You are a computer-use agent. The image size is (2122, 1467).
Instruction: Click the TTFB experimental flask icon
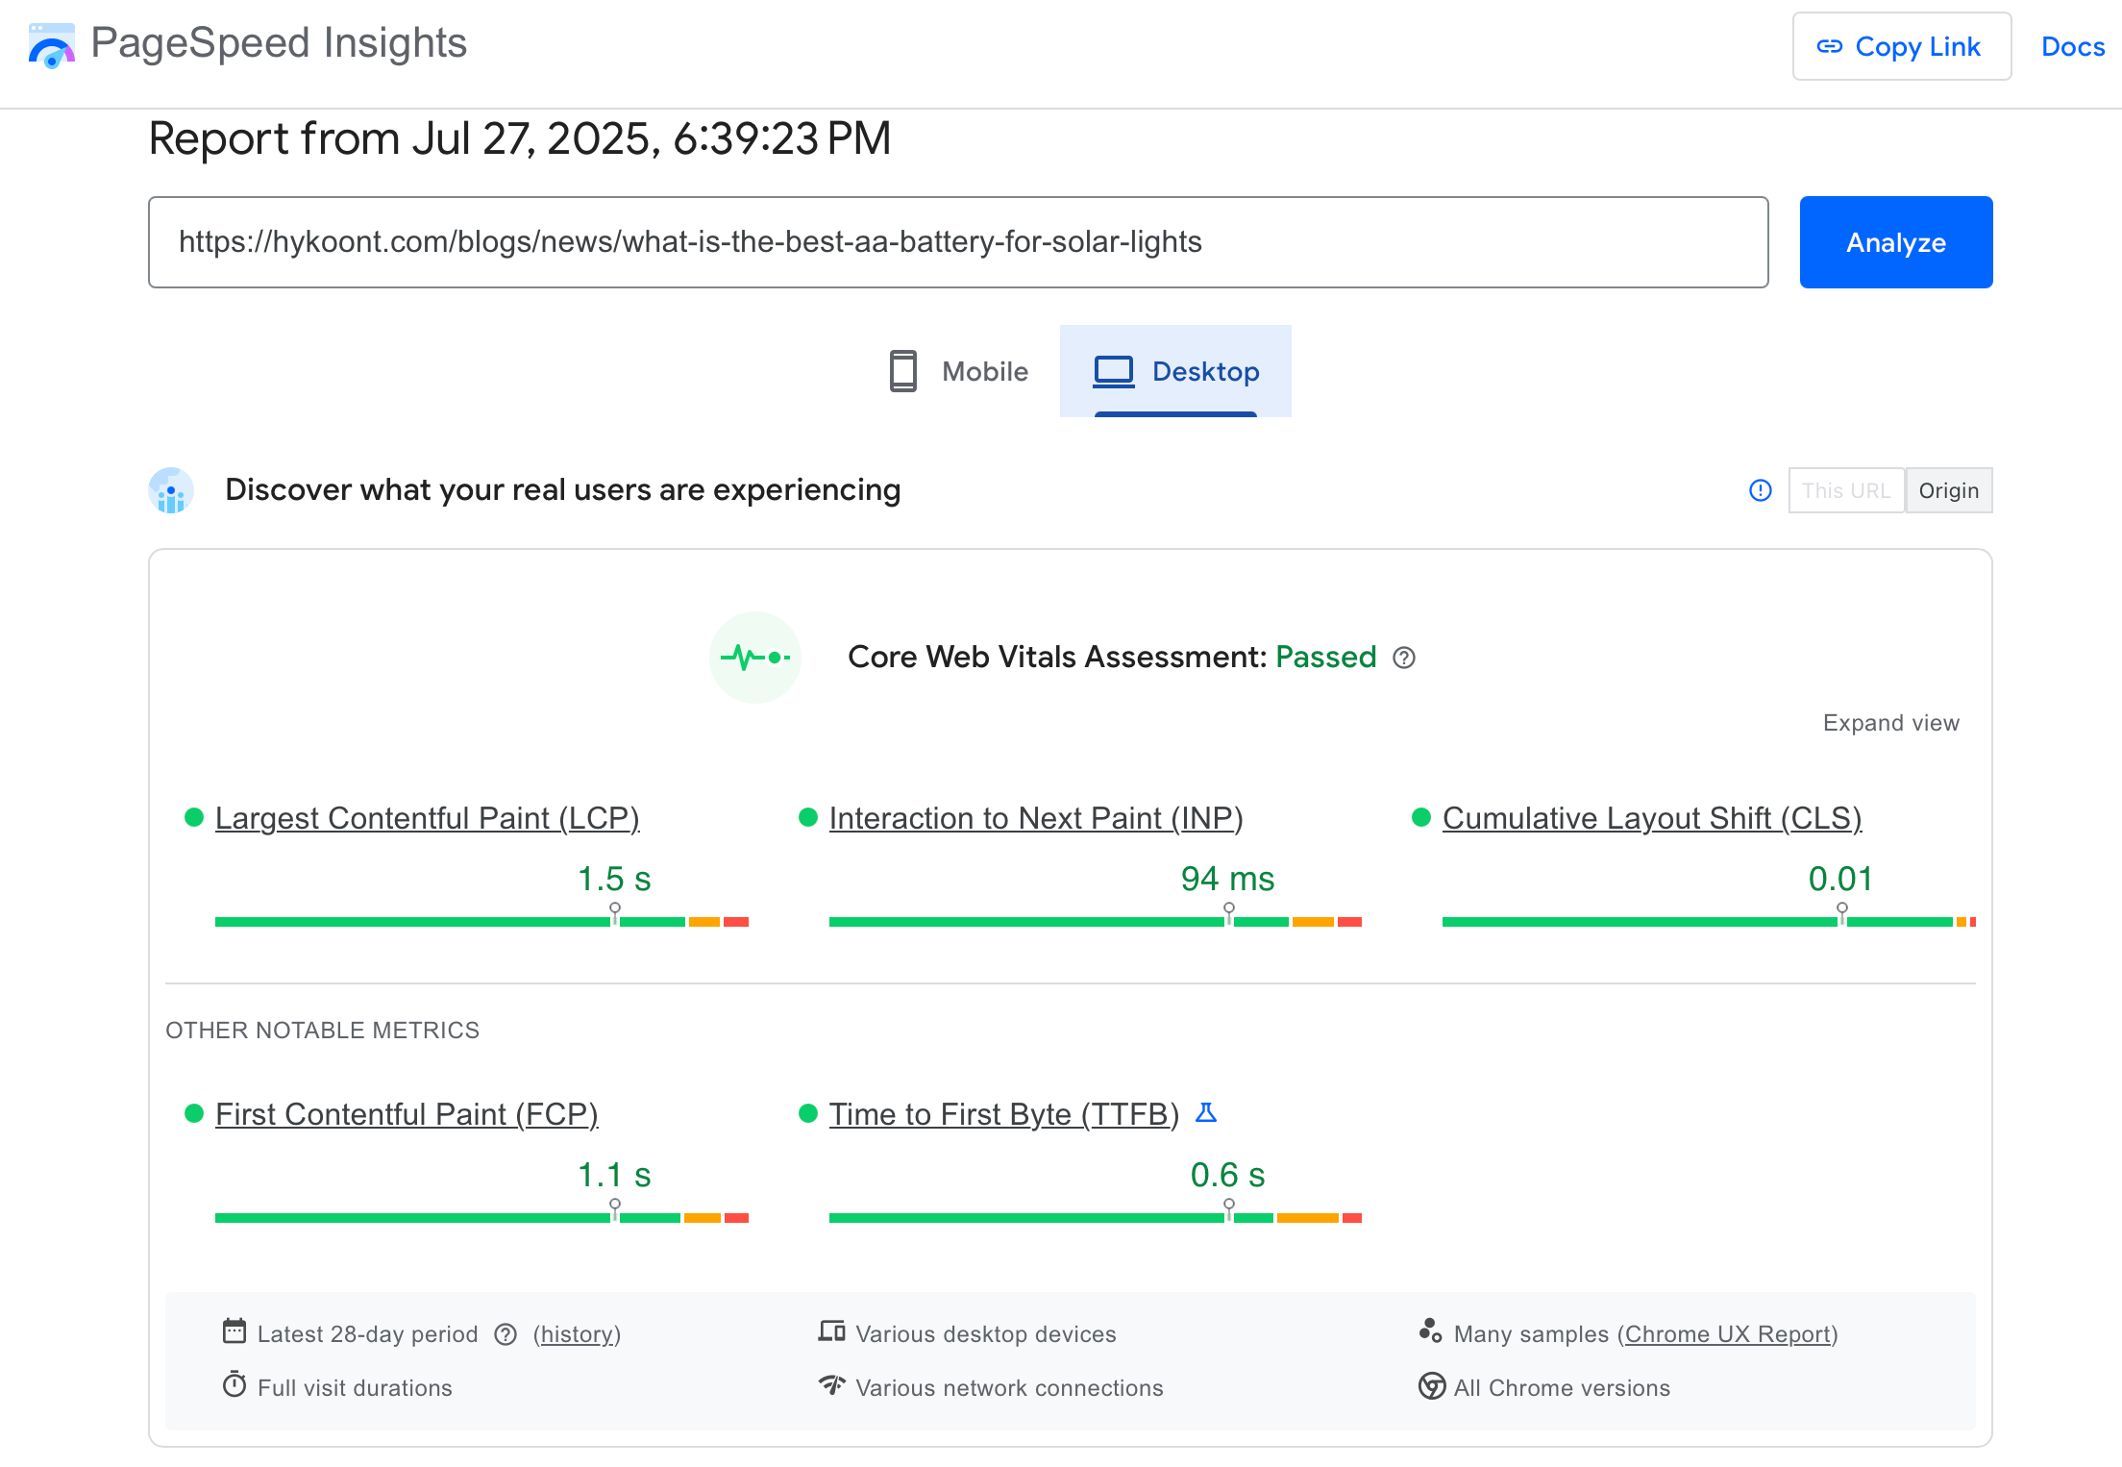click(x=1206, y=1113)
